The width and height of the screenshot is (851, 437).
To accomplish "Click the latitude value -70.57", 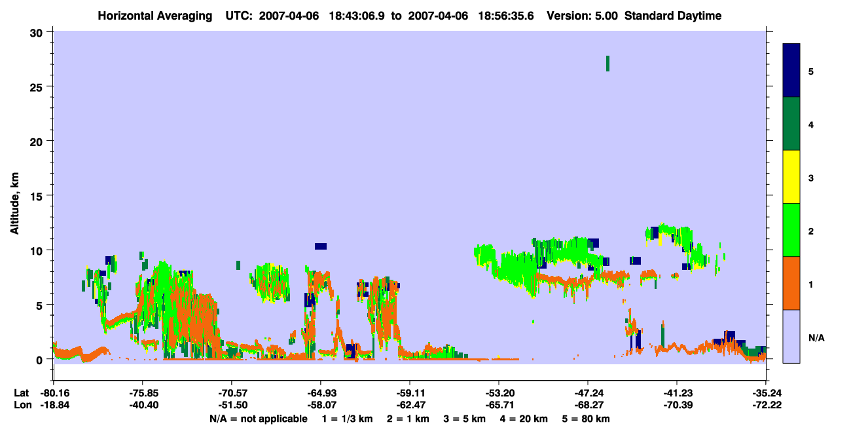I will tap(232, 393).
